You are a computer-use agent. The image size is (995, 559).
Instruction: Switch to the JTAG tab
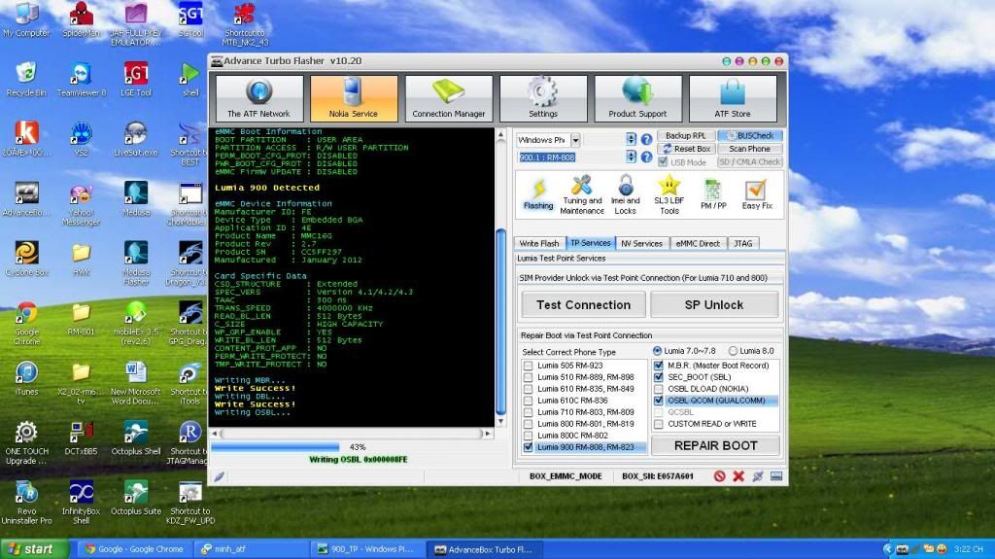[743, 243]
